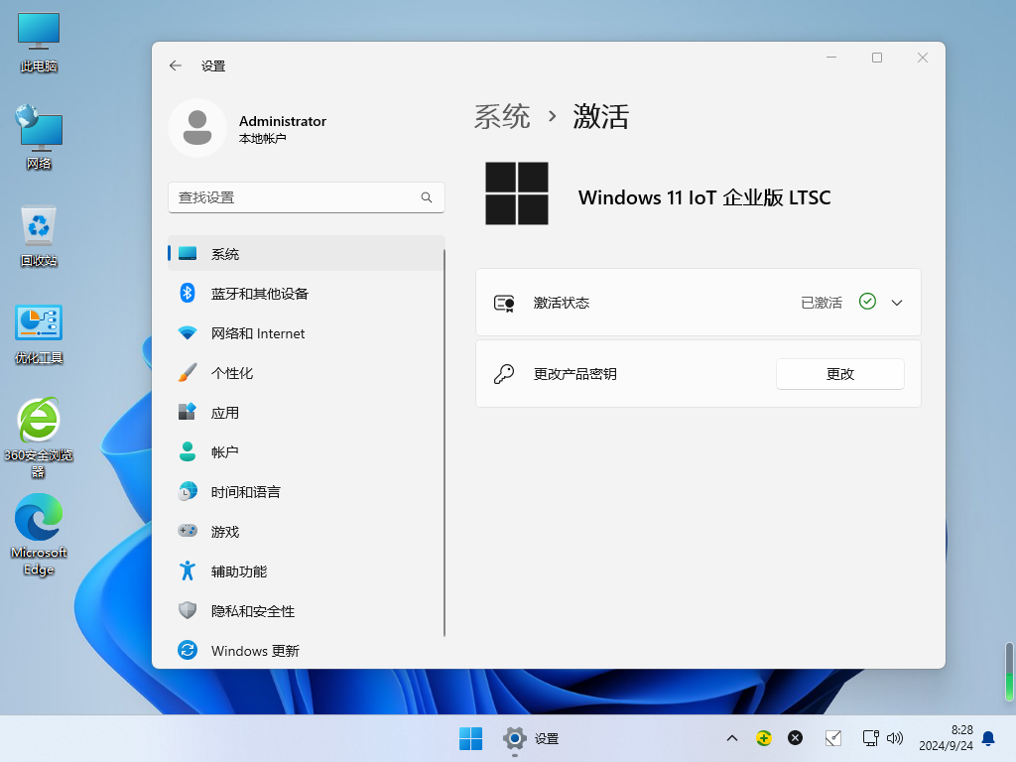The image size is (1016, 762).
Task: Click the Windows logo in activation page
Action: [516, 193]
